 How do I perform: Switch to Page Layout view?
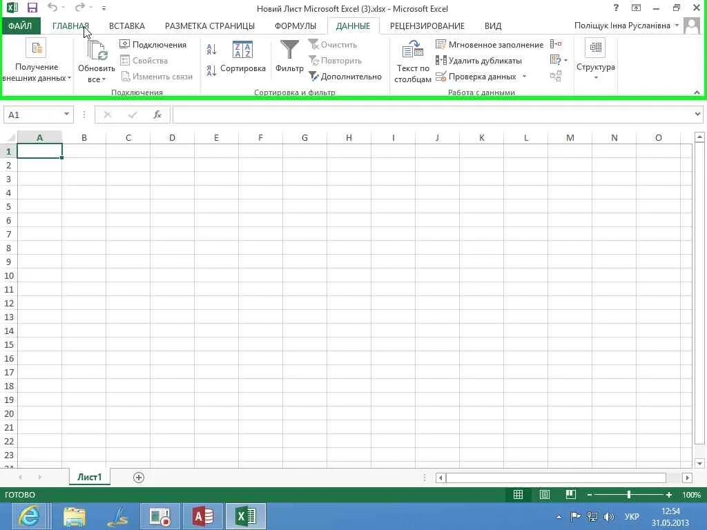[x=545, y=495]
